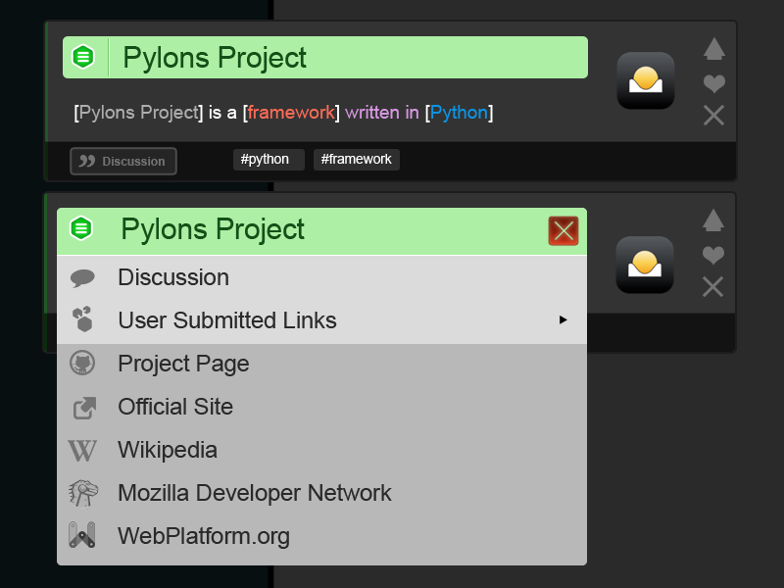The height and width of the screenshot is (588, 784).
Task: Click the Wikipedia W icon
Action: [x=82, y=451]
